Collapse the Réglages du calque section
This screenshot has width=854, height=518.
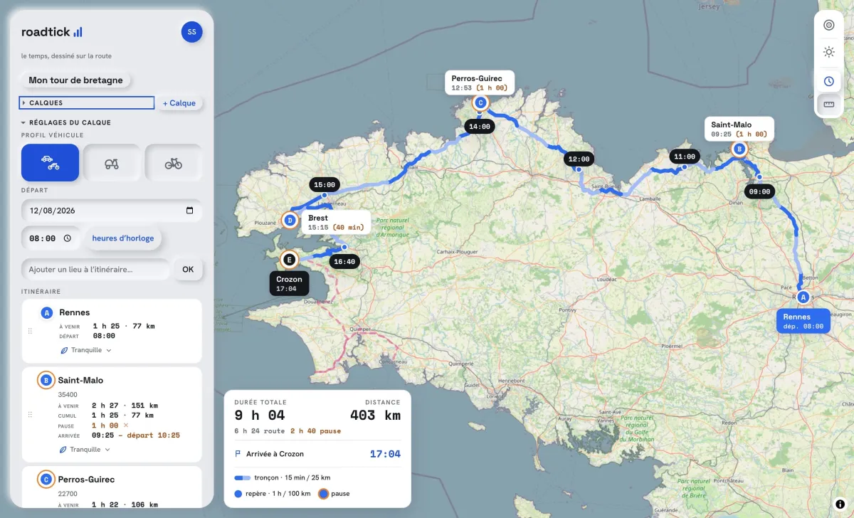66,122
